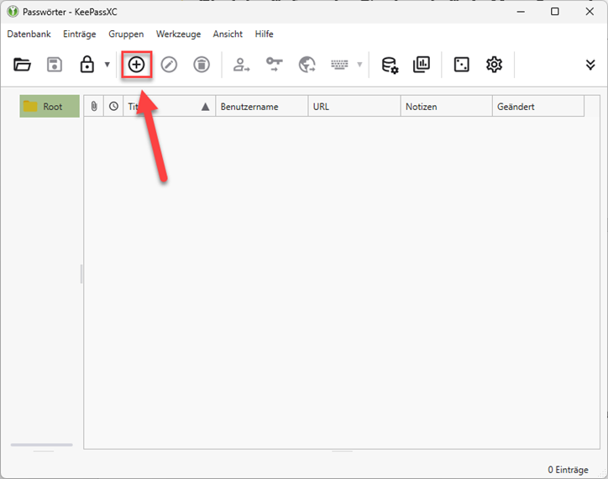Copy password with the key icon
Image resolution: width=608 pixels, height=479 pixels.
point(274,65)
